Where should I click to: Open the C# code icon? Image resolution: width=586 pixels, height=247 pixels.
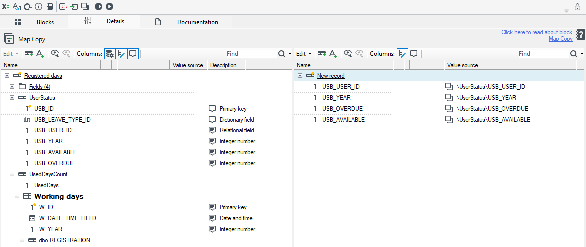pos(28,6)
